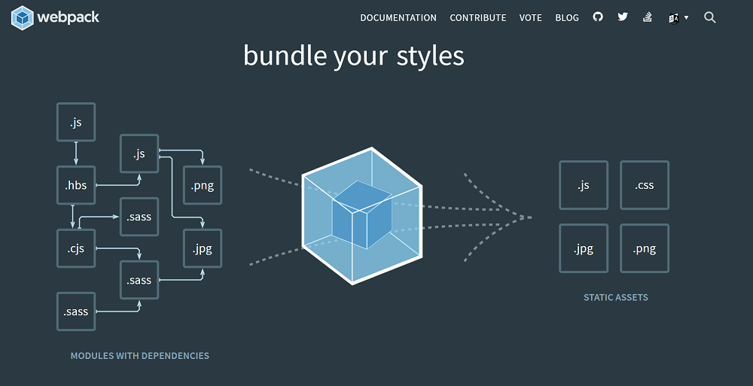
Task: Click the .hbs module box
Action: [x=76, y=185]
